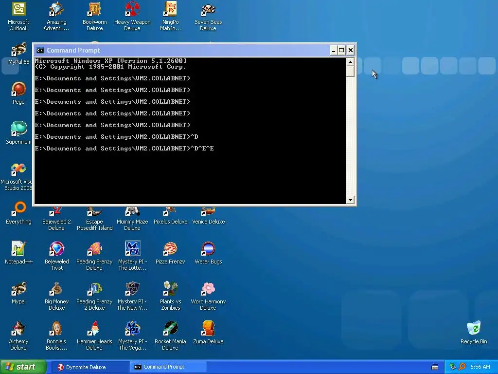Select the Bejeweled Twist icon
This screenshot has height=374, width=498.
pos(56,256)
